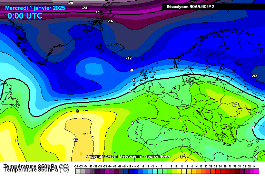Click the '0:00 UTC' time label
265x176 pixels.
click(25, 16)
